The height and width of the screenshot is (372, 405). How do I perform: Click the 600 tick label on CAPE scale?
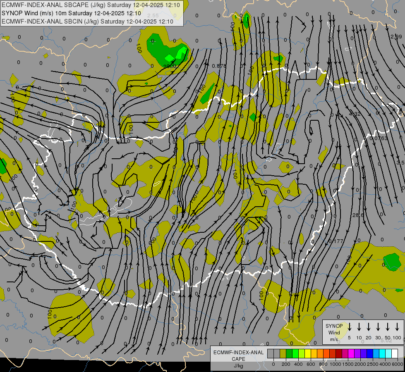pos(311,364)
